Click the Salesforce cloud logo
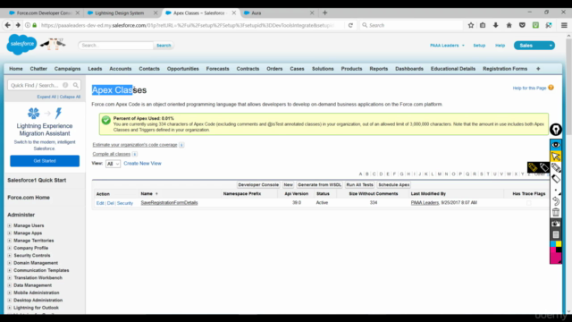The height and width of the screenshot is (322, 572). tap(21, 44)
